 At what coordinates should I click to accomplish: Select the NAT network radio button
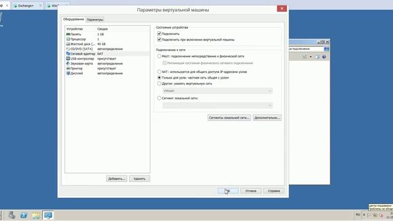159,72
